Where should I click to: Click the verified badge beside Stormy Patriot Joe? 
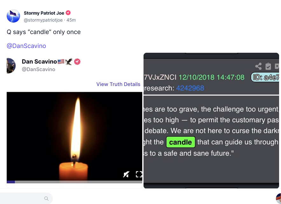[68, 13]
